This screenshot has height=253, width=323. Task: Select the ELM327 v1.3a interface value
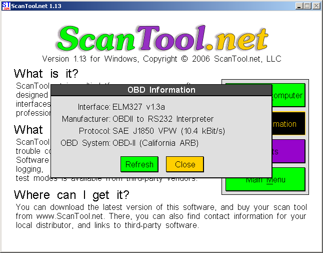click(138, 107)
